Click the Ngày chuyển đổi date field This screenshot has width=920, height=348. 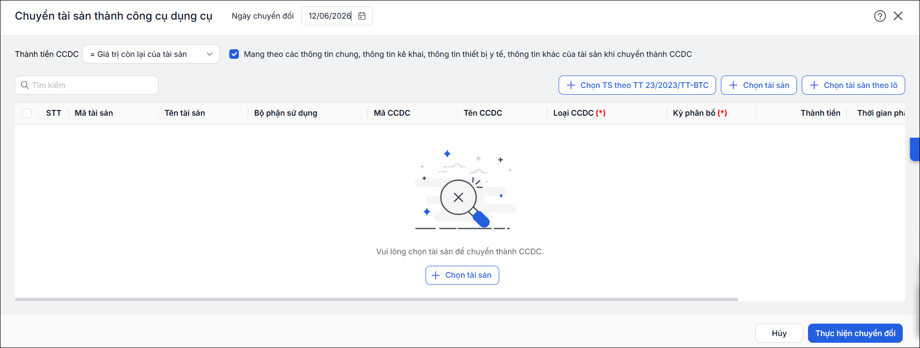[x=337, y=16]
